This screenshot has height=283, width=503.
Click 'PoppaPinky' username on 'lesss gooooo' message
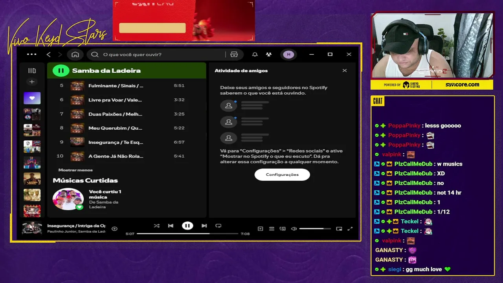[404, 126]
